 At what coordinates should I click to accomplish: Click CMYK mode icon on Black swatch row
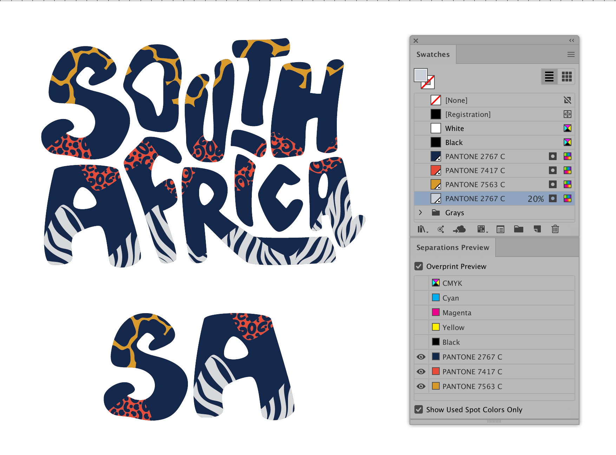click(x=568, y=142)
